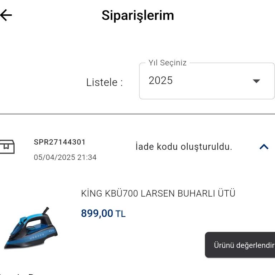Click order number SPR27144301
The image size is (275, 275).
(x=60, y=142)
